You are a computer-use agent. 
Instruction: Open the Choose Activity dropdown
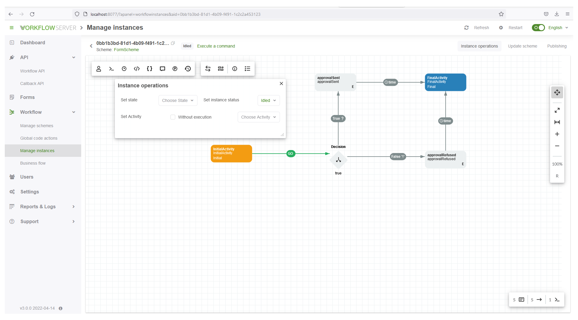[x=258, y=117]
